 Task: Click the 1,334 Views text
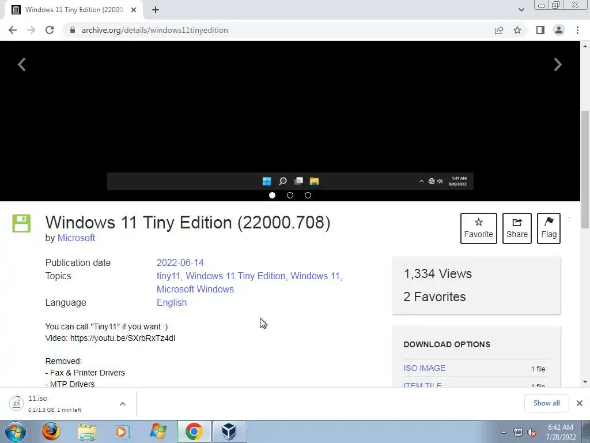(438, 274)
